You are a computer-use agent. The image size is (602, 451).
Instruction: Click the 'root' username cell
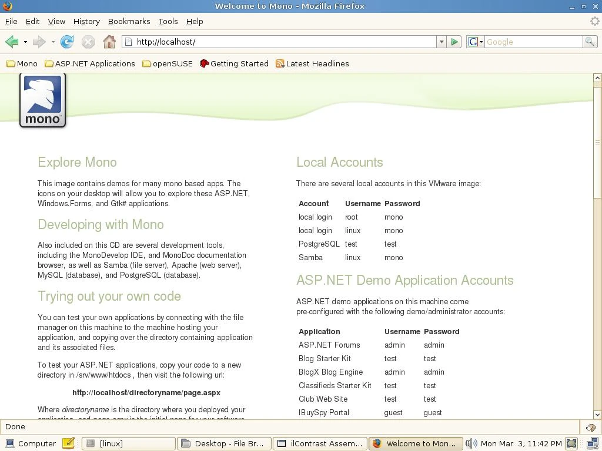point(352,217)
